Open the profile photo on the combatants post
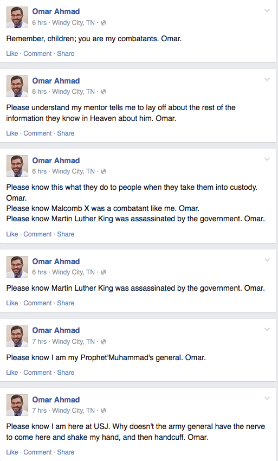Screen dimensions: 278x461 [17, 17]
